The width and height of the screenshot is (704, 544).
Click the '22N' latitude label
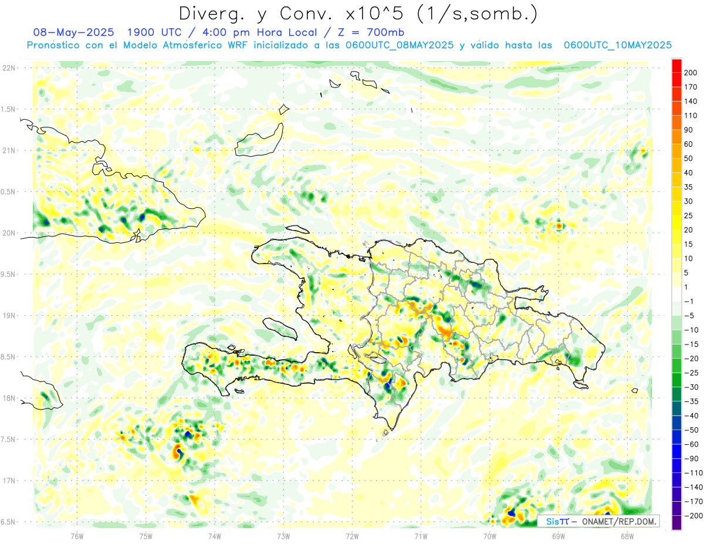pyautogui.click(x=8, y=68)
